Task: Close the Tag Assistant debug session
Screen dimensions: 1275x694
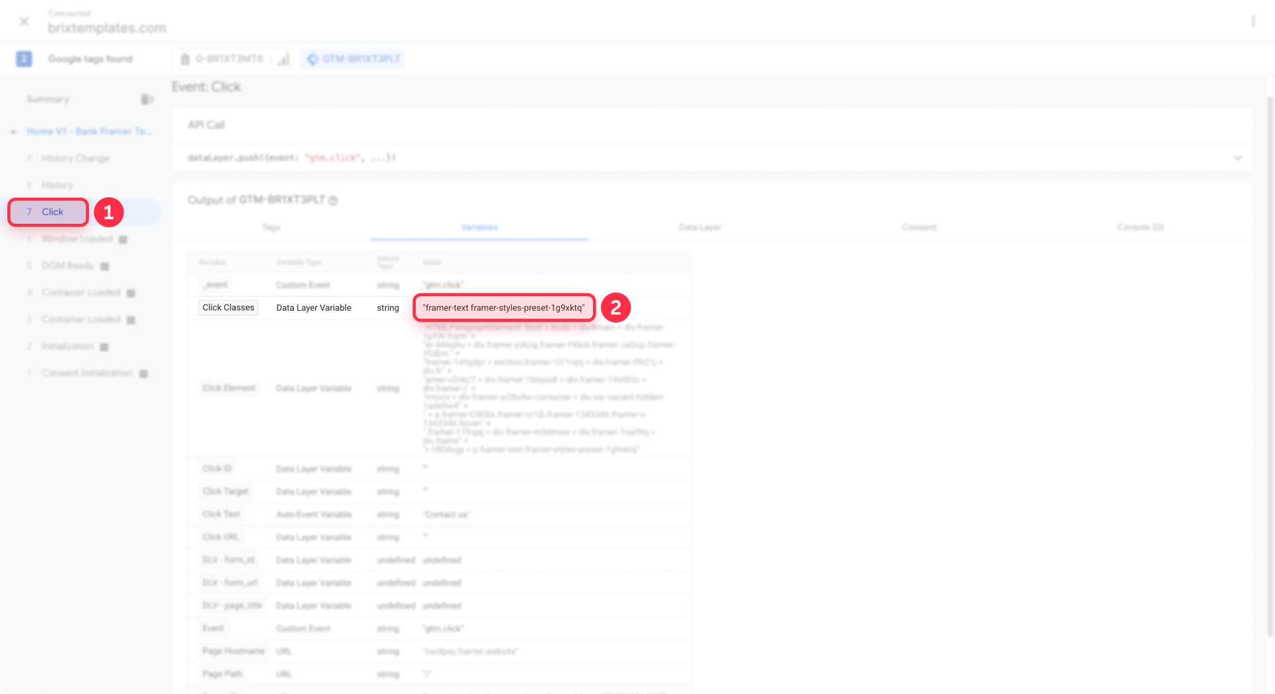Action: pyautogui.click(x=24, y=21)
